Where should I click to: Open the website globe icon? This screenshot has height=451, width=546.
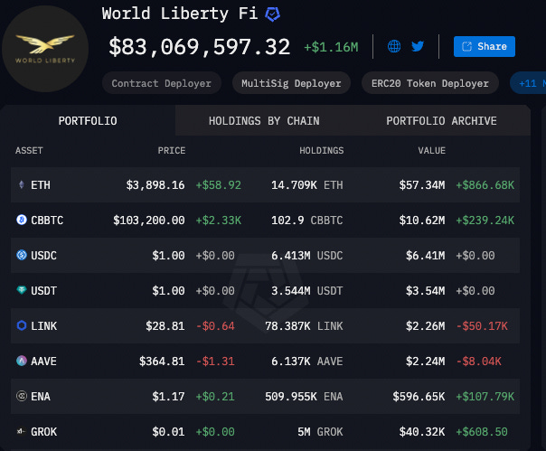pyautogui.click(x=394, y=46)
